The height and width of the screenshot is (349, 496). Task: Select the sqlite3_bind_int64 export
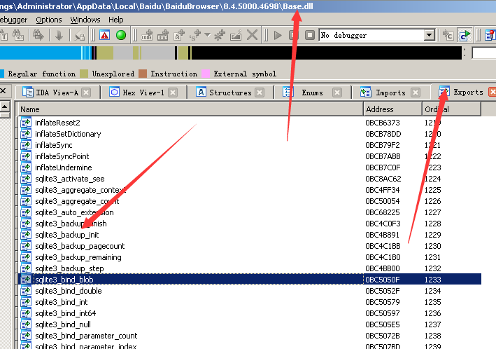point(250,313)
